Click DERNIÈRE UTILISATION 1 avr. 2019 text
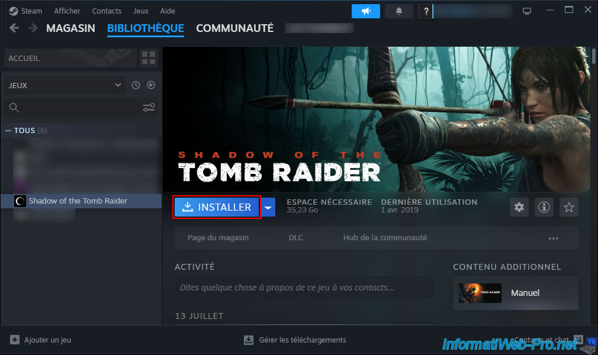The image size is (598, 355). coord(429,205)
